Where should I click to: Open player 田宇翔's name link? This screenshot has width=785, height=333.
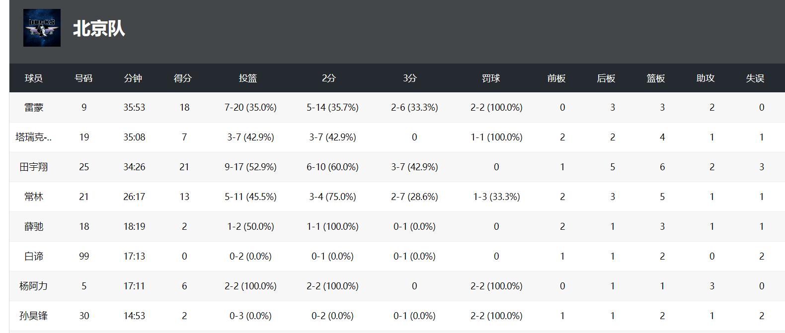[34, 167]
